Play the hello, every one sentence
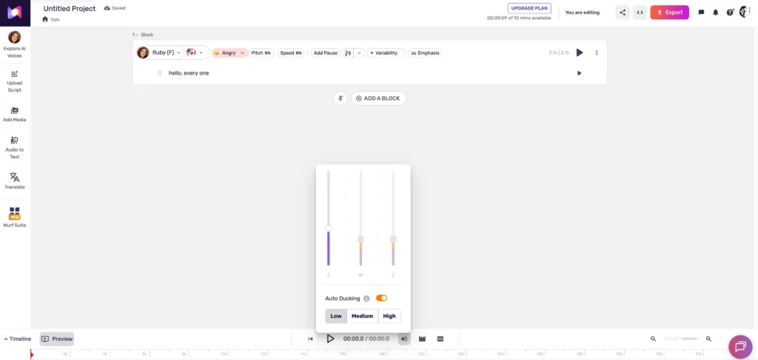This screenshot has height=360, width=758. pyautogui.click(x=579, y=73)
